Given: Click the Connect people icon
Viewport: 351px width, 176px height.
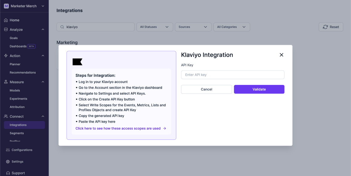Looking at the screenshot, I should (x=6, y=116).
